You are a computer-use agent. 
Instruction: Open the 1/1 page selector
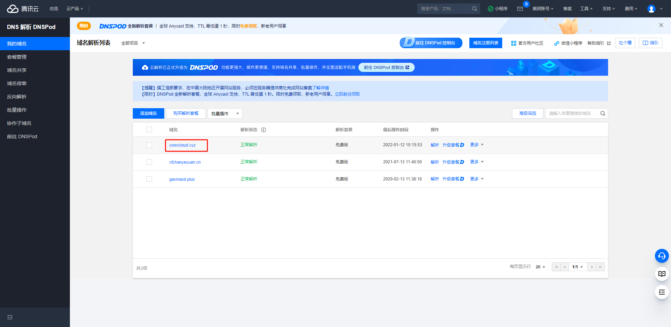578,267
